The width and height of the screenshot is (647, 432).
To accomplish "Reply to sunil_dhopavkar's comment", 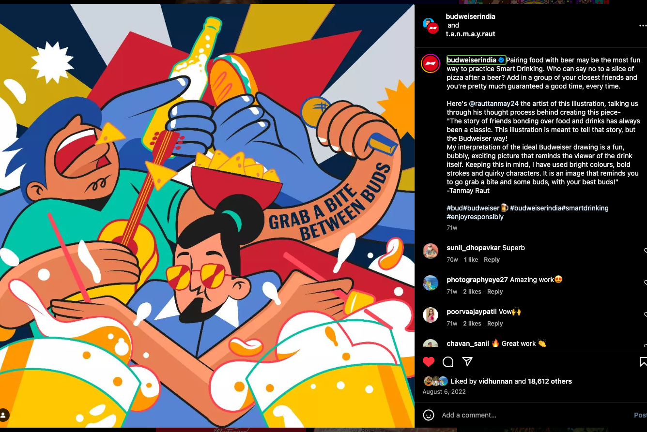I will (x=492, y=260).
